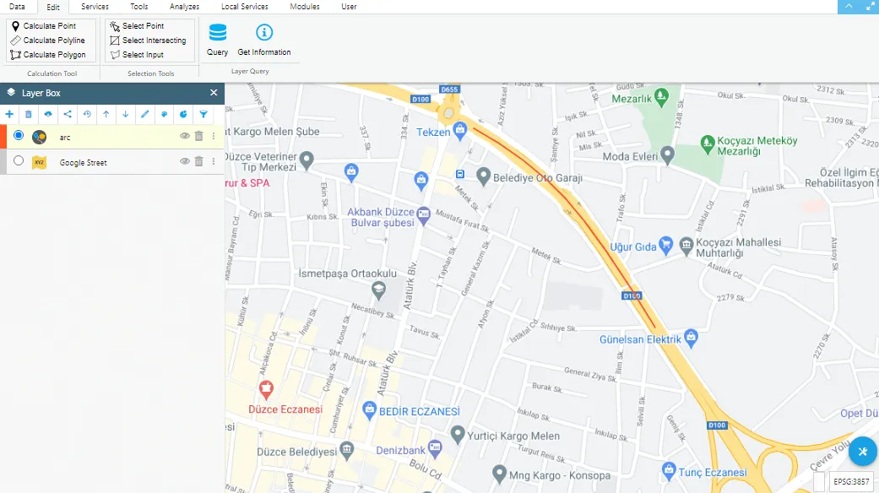Open the Analyzes ribbon tab

point(184,7)
